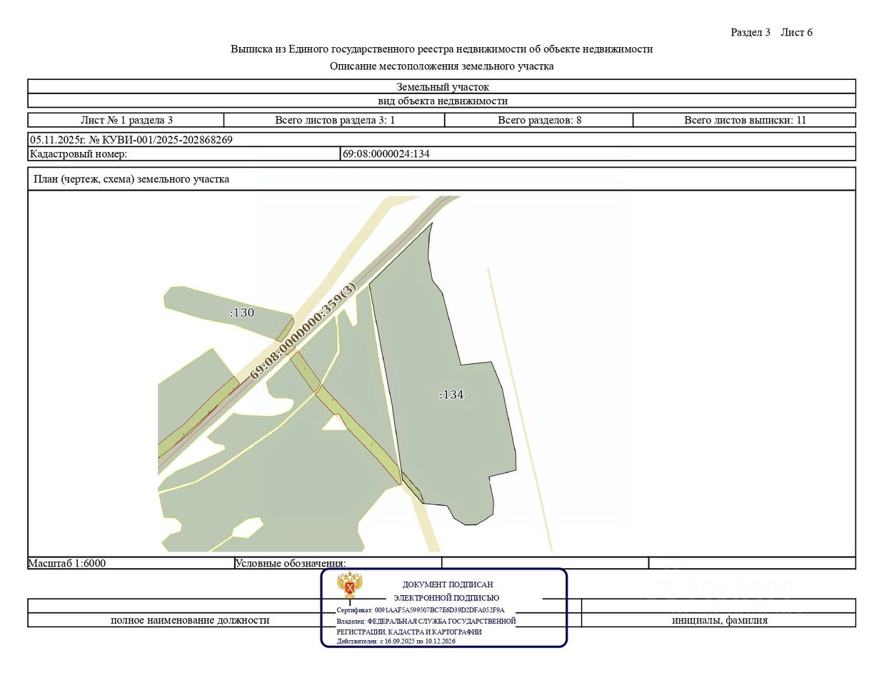Click the 'ДОКУМЕНТ ПОДПИСАН' stamp text
This screenshot has width=884, height=683.
click(448, 585)
